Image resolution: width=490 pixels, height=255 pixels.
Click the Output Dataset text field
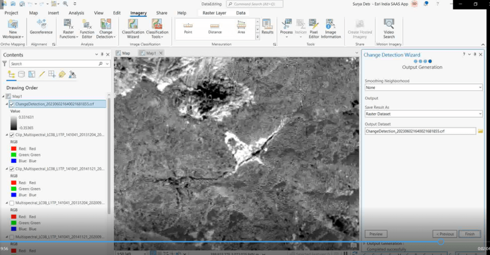coord(420,131)
